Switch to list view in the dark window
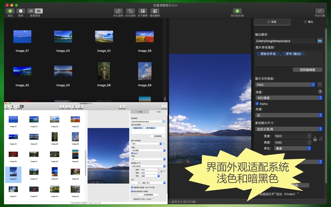 pyautogui.click(x=31, y=11)
